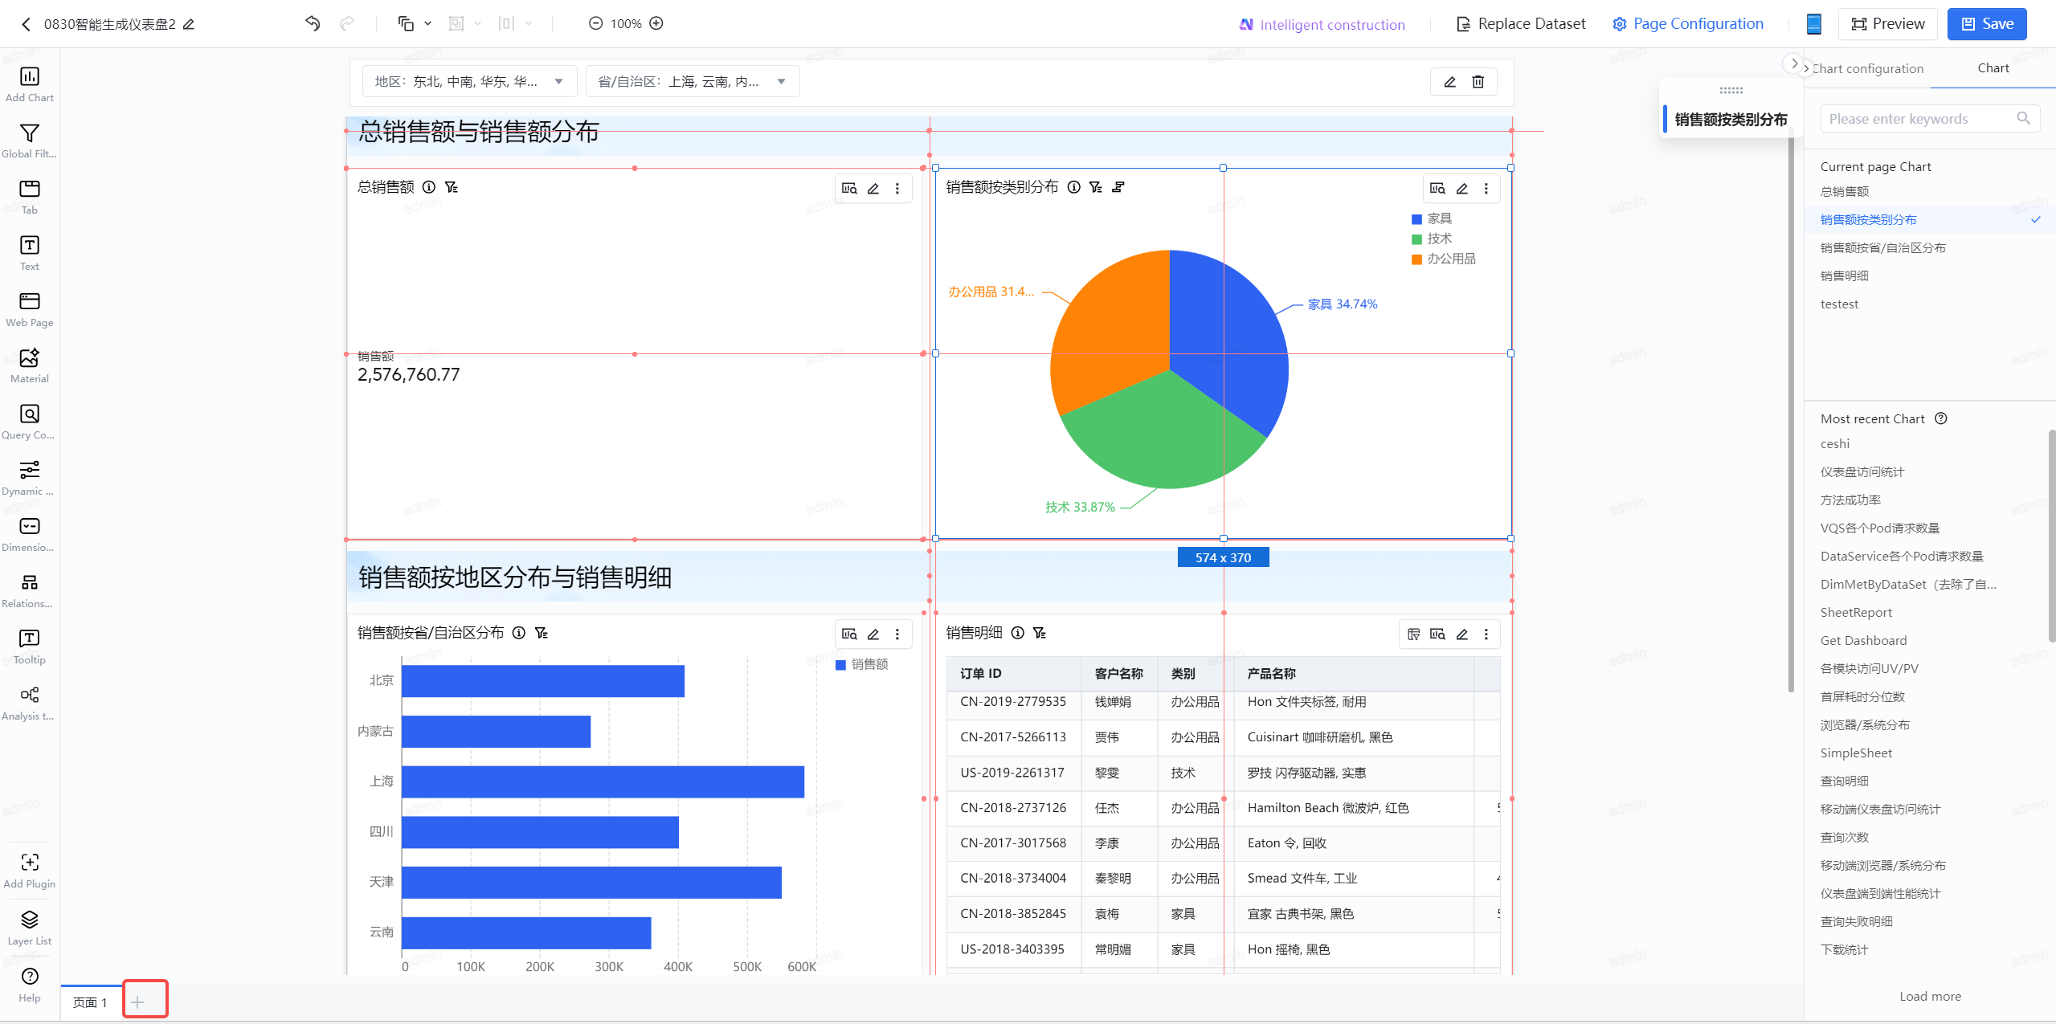Screen dimensions: 2056x1024
Task: Add a Web Page component
Action: coord(30,309)
